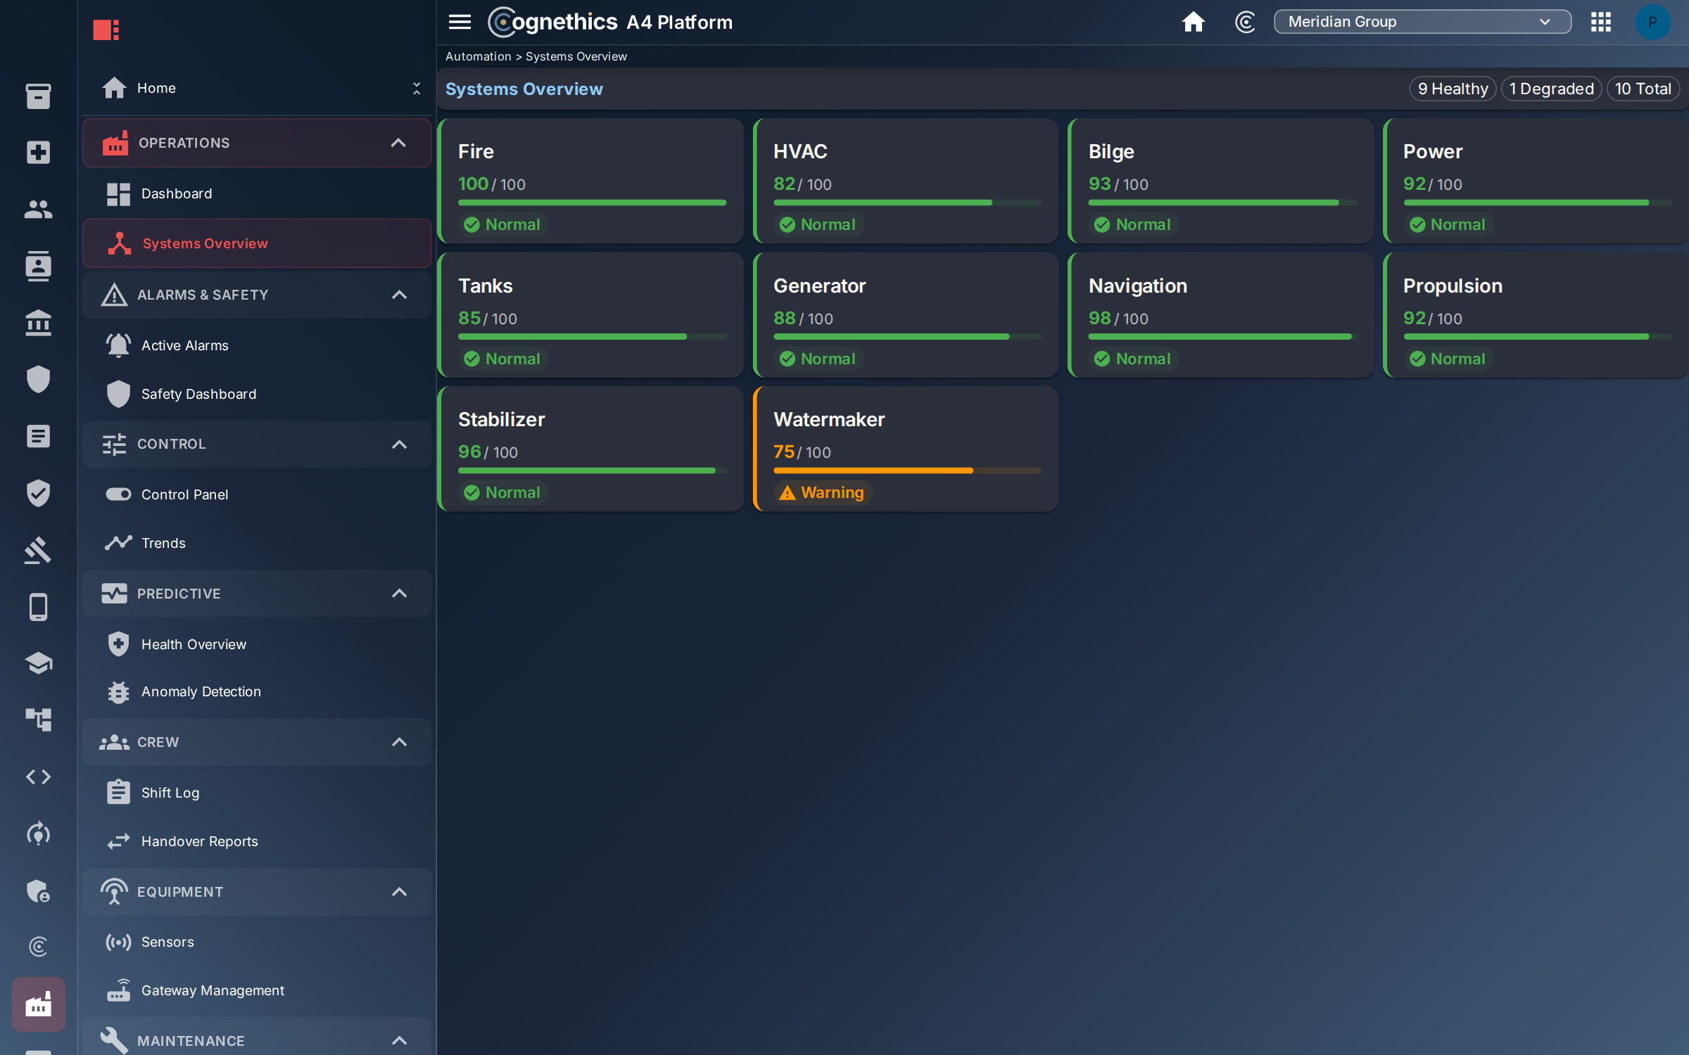Click the hamburger menu icon

coord(460,22)
